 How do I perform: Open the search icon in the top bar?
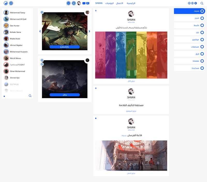tap(202, 3)
